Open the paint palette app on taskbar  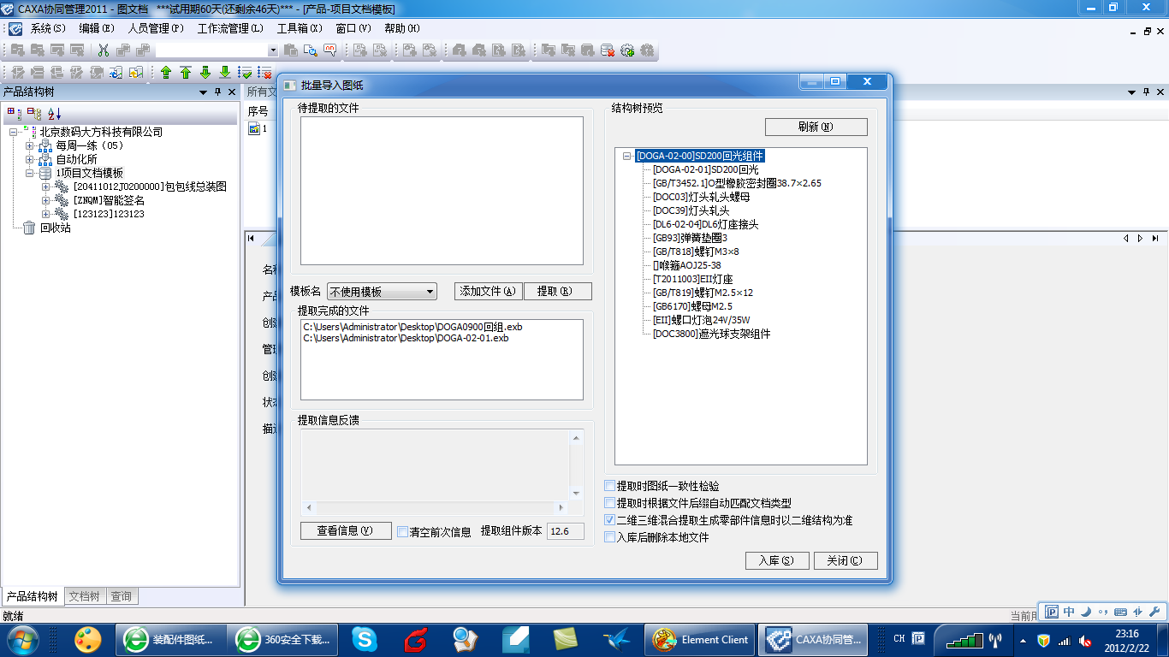tap(88, 639)
